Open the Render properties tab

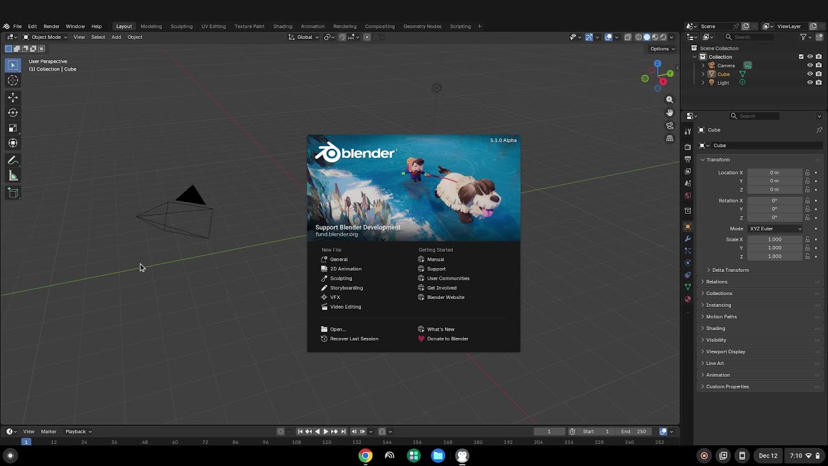click(688, 147)
